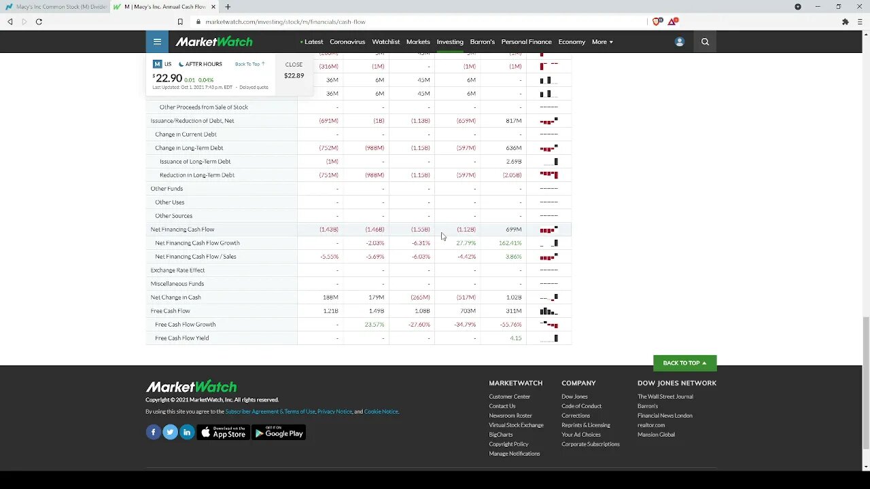The width and height of the screenshot is (870, 489).
Task: Click the bookmark icon in address bar
Action: coord(180,22)
